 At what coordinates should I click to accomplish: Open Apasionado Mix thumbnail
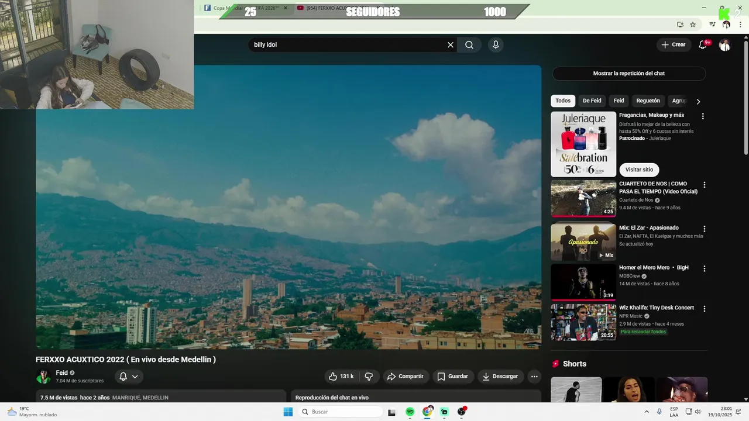(x=583, y=241)
